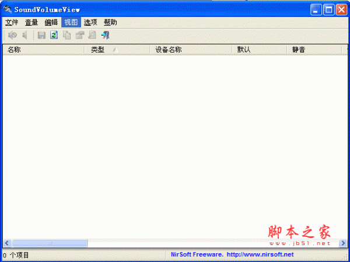
Task: Minimize the SoundVolumeView window
Action: (316, 9)
